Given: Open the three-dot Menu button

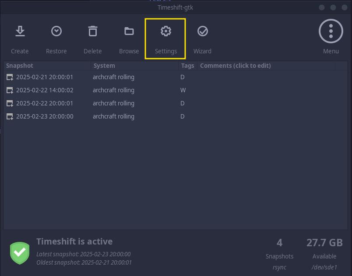Looking at the screenshot, I should tap(331, 31).
